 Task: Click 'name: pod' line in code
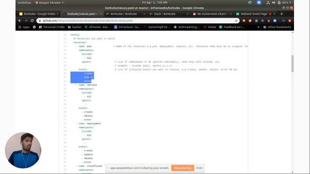[85, 46]
